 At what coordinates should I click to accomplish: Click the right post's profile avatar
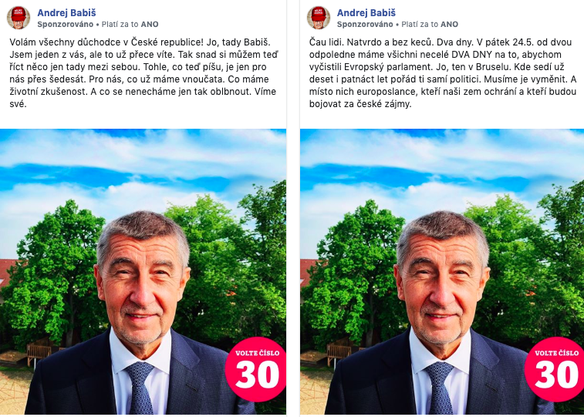coord(319,18)
